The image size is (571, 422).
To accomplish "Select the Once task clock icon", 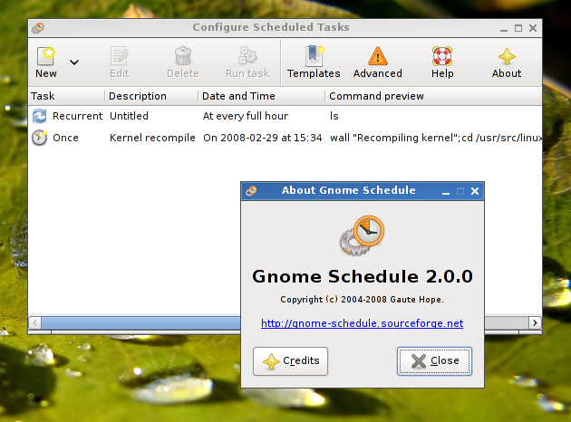I will (x=39, y=138).
